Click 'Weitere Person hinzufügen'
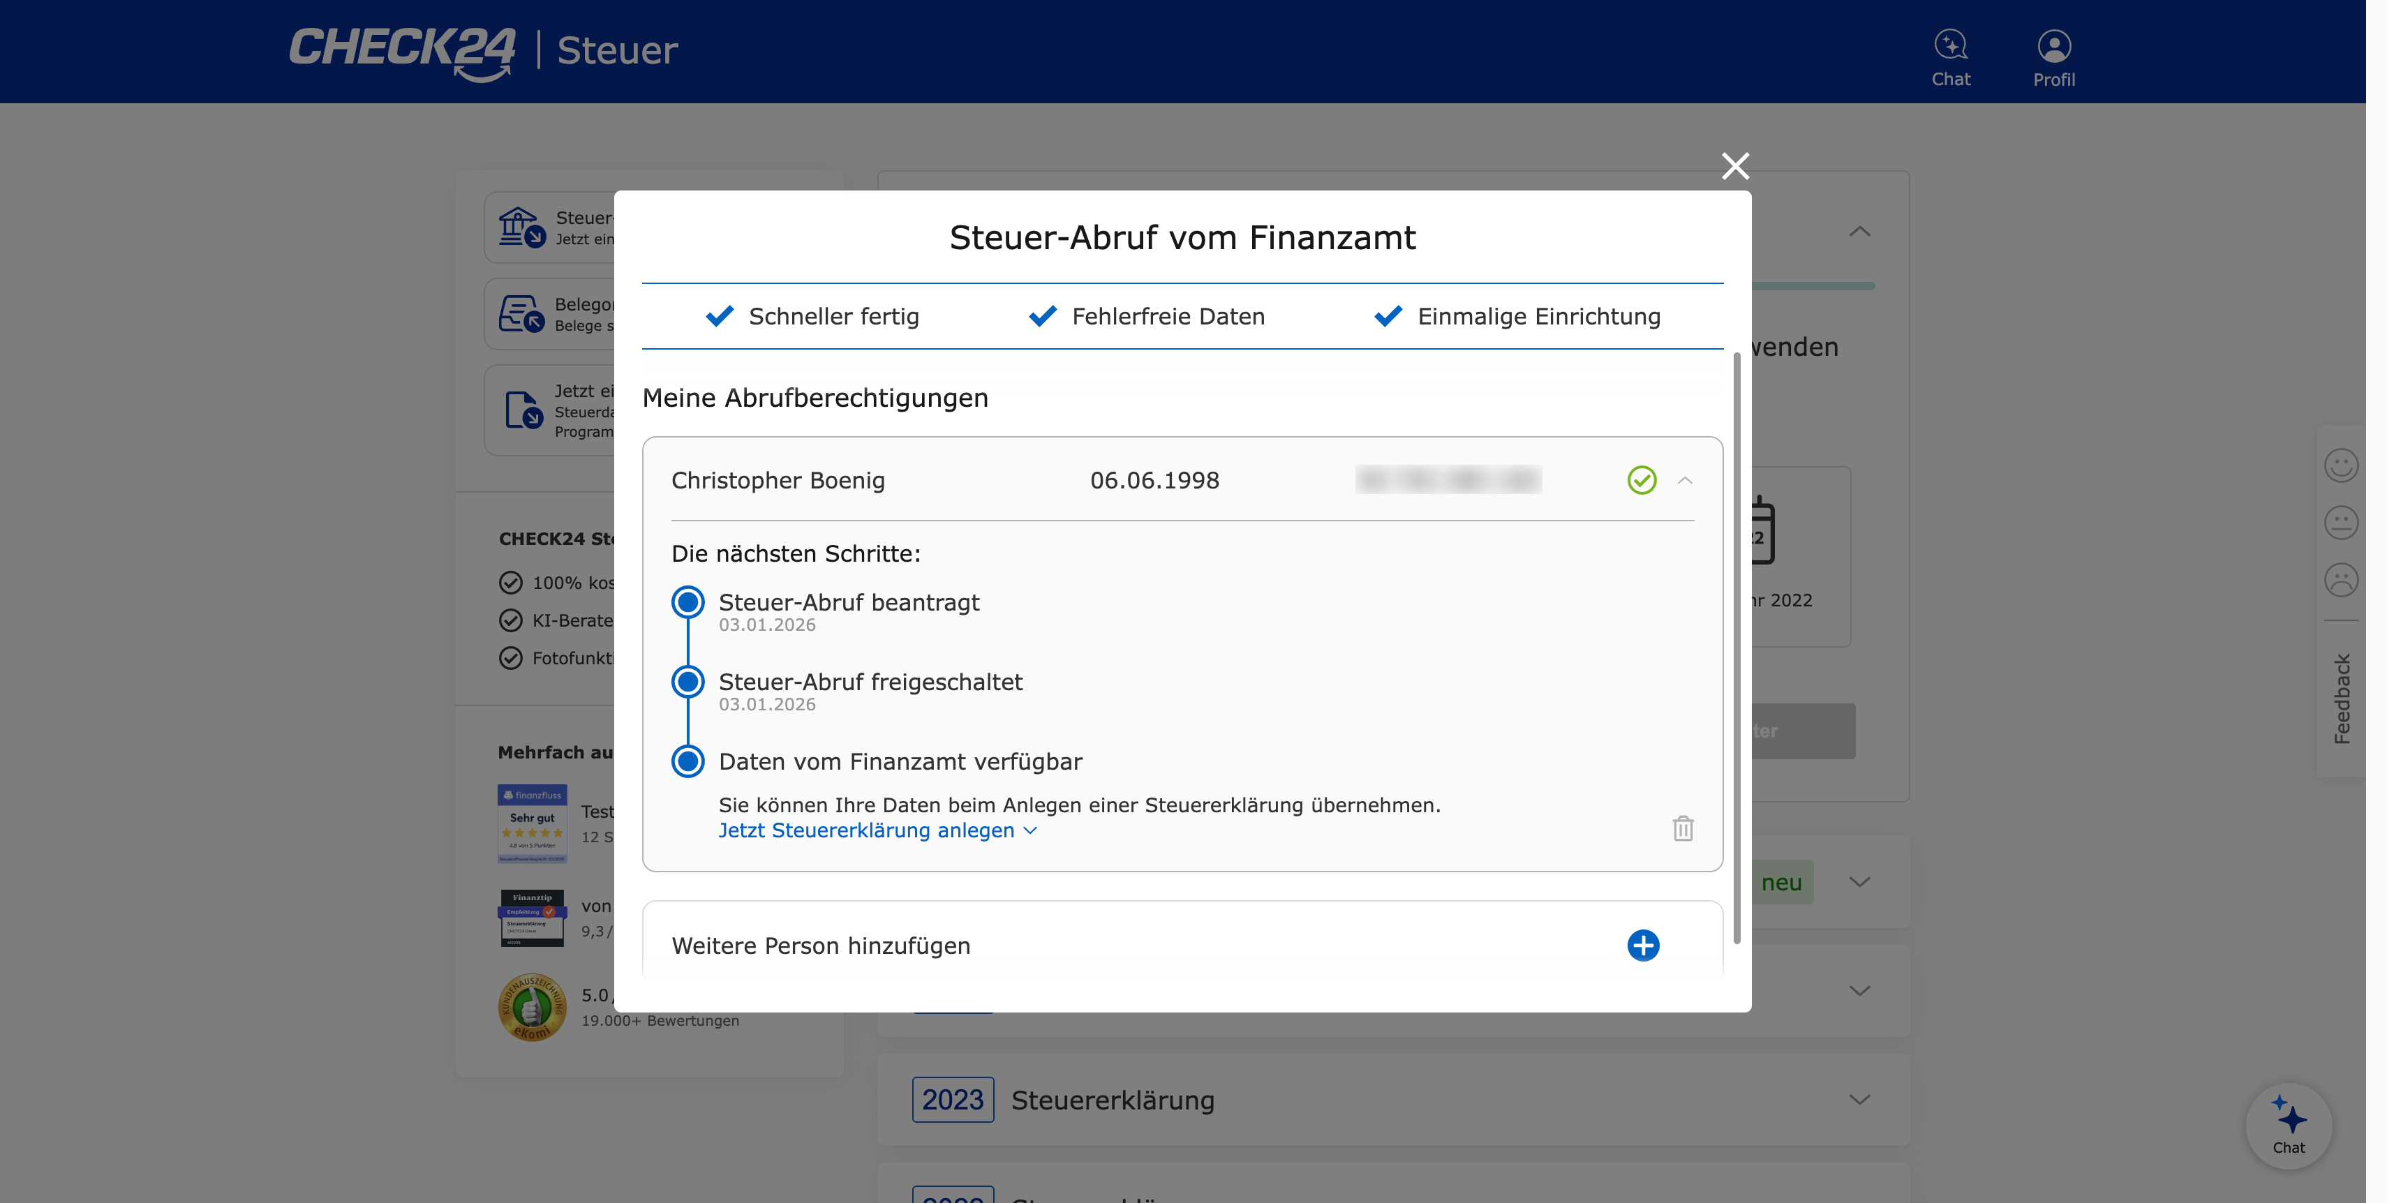The height and width of the screenshot is (1203, 2387). coord(821,946)
